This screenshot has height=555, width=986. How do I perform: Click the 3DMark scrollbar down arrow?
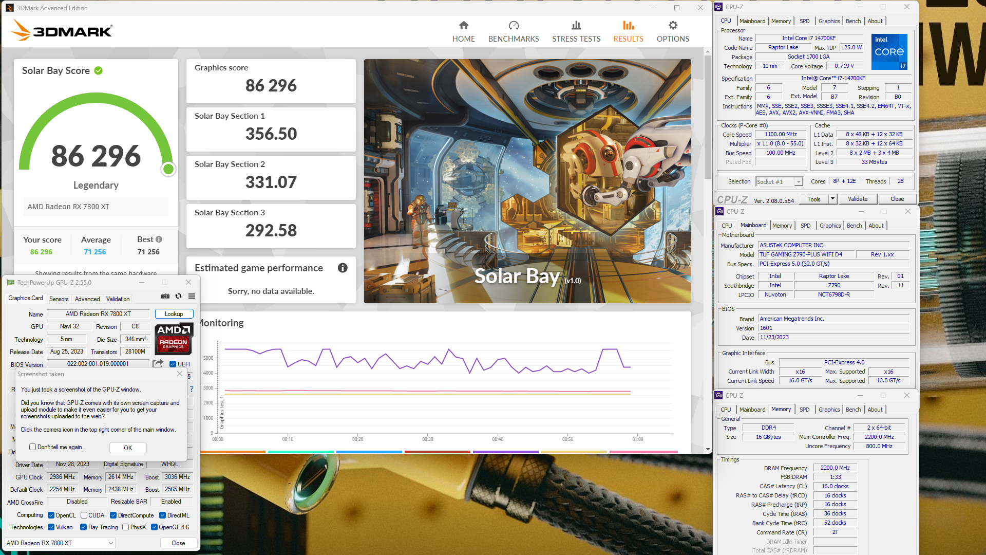tap(708, 449)
